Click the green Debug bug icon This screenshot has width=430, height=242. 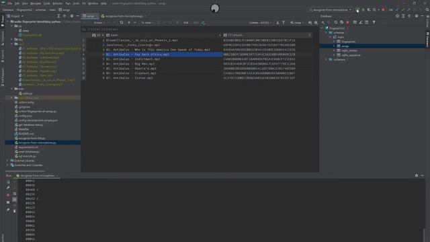pos(363,9)
